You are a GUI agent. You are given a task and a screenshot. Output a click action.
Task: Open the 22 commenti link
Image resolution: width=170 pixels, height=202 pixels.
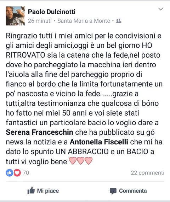(148, 172)
